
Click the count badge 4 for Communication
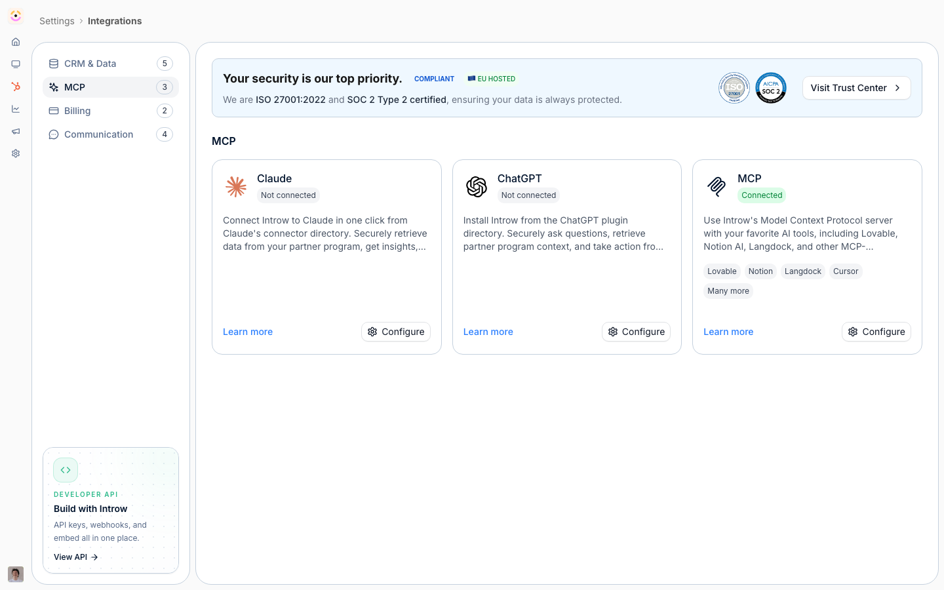(x=165, y=134)
